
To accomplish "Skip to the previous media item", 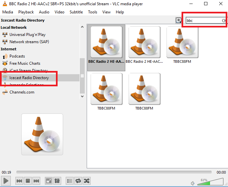I will coord(19,181).
